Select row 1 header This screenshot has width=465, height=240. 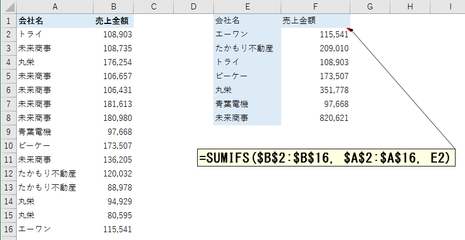(x=8, y=21)
